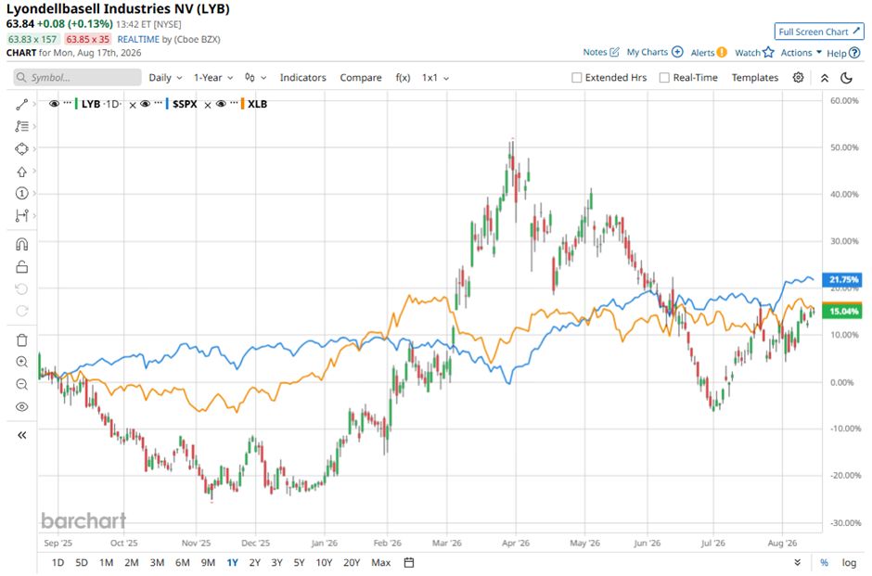Image resolution: width=872 pixels, height=576 pixels.
Task: Select the numbered annotation tool
Action: [21, 194]
